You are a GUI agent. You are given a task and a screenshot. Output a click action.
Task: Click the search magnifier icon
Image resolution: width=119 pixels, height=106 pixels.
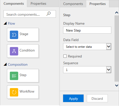(48, 14)
